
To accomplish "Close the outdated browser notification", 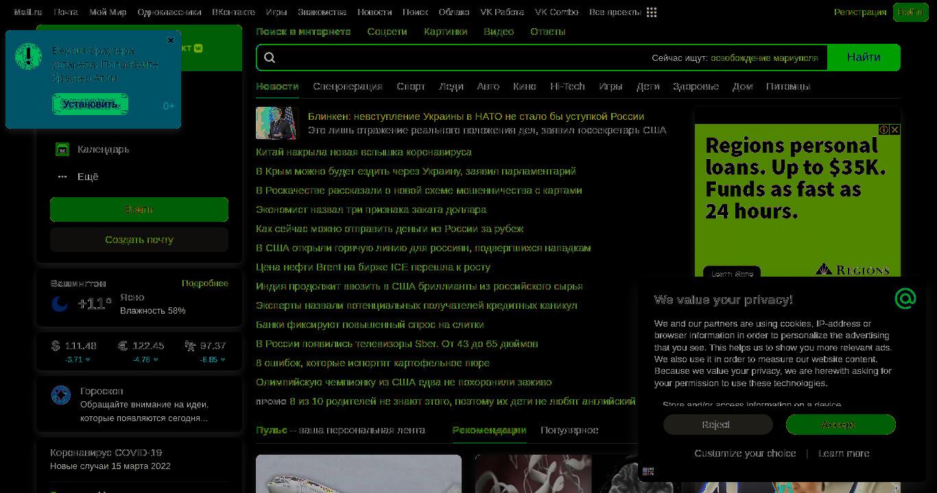I will click(x=171, y=40).
